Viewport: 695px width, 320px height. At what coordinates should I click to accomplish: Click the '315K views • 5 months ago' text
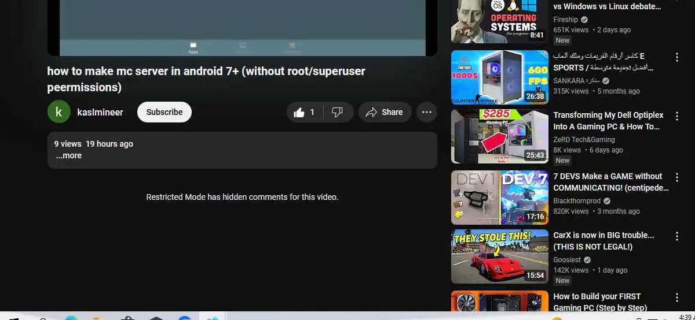(x=597, y=91)
